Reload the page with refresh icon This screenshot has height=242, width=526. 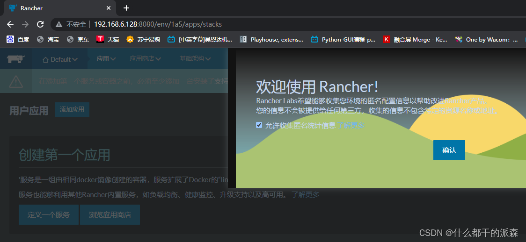(40, 24)
